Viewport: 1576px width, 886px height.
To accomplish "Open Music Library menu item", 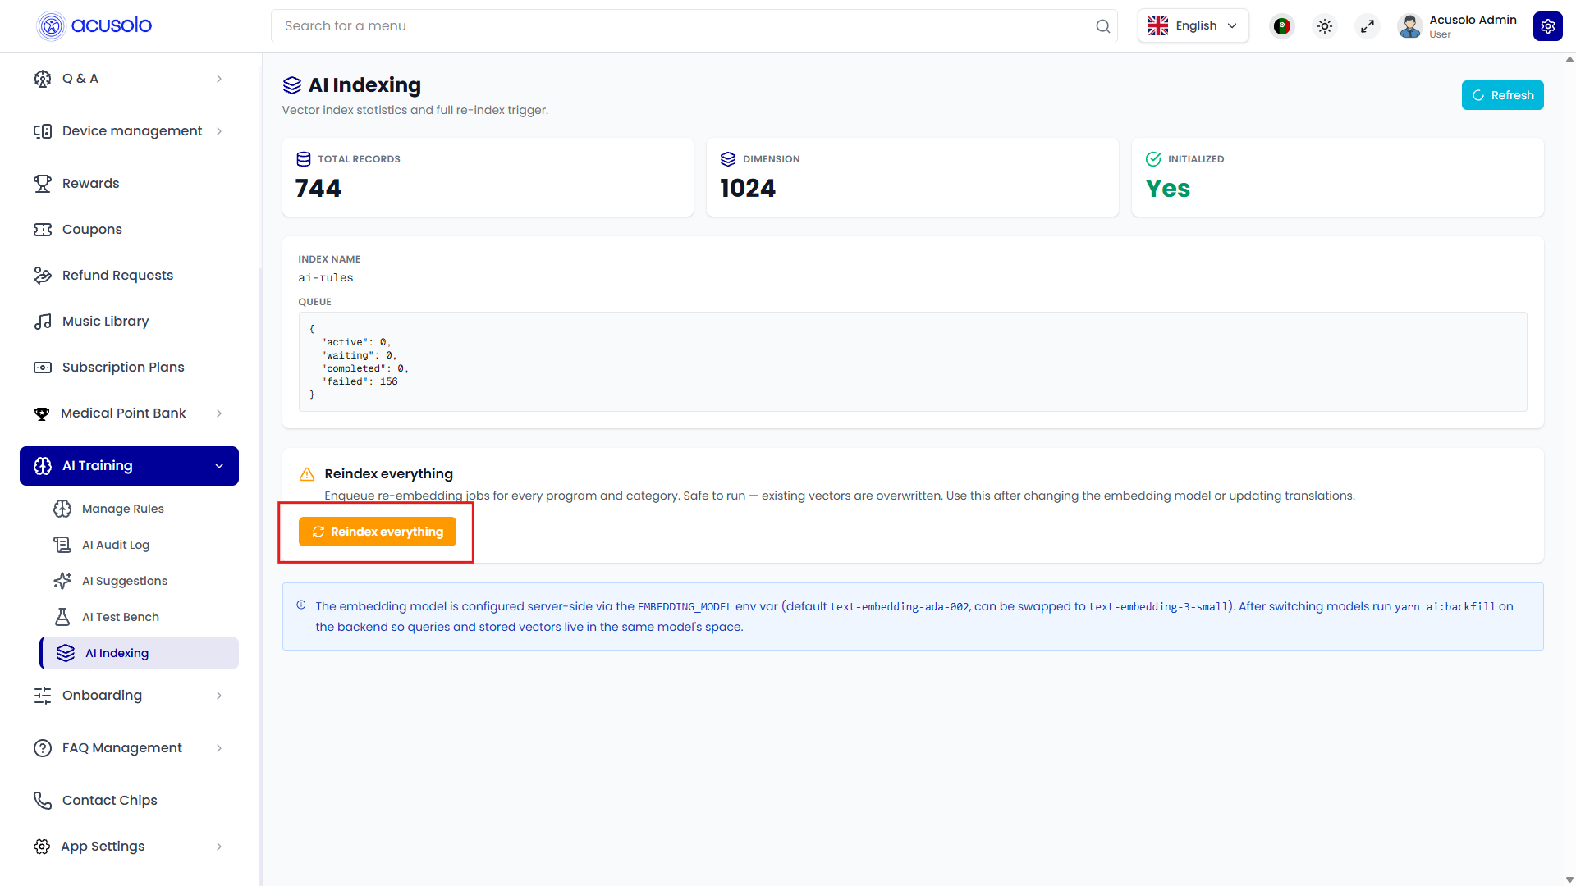I will pyautogui.click(x=129, y=322).
